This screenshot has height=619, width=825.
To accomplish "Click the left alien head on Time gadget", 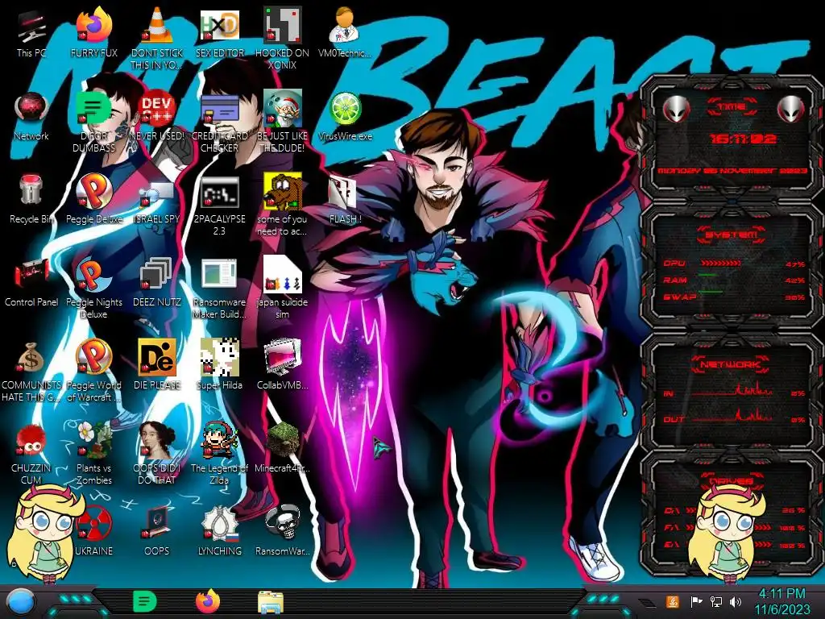I will pyautogui.click(x=676, y=109).
